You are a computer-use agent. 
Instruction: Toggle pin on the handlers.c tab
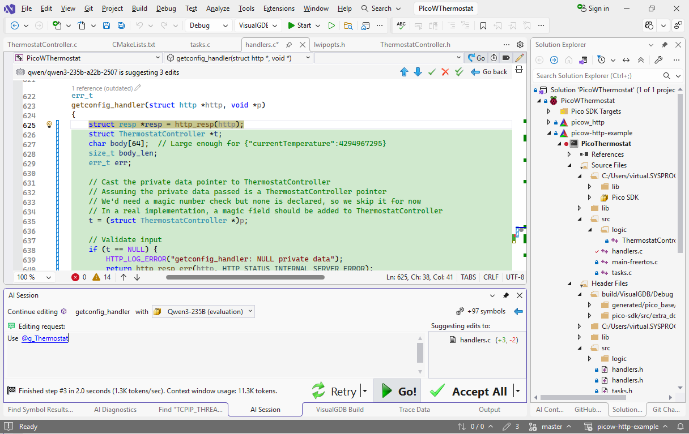[289, 45]
